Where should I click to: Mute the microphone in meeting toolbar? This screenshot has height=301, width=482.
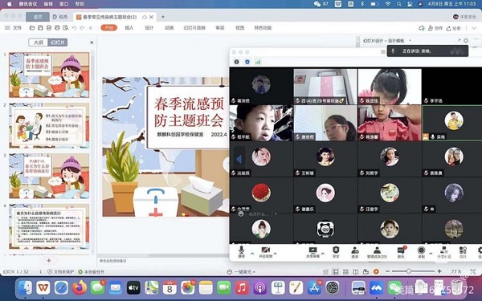[241, 251]
